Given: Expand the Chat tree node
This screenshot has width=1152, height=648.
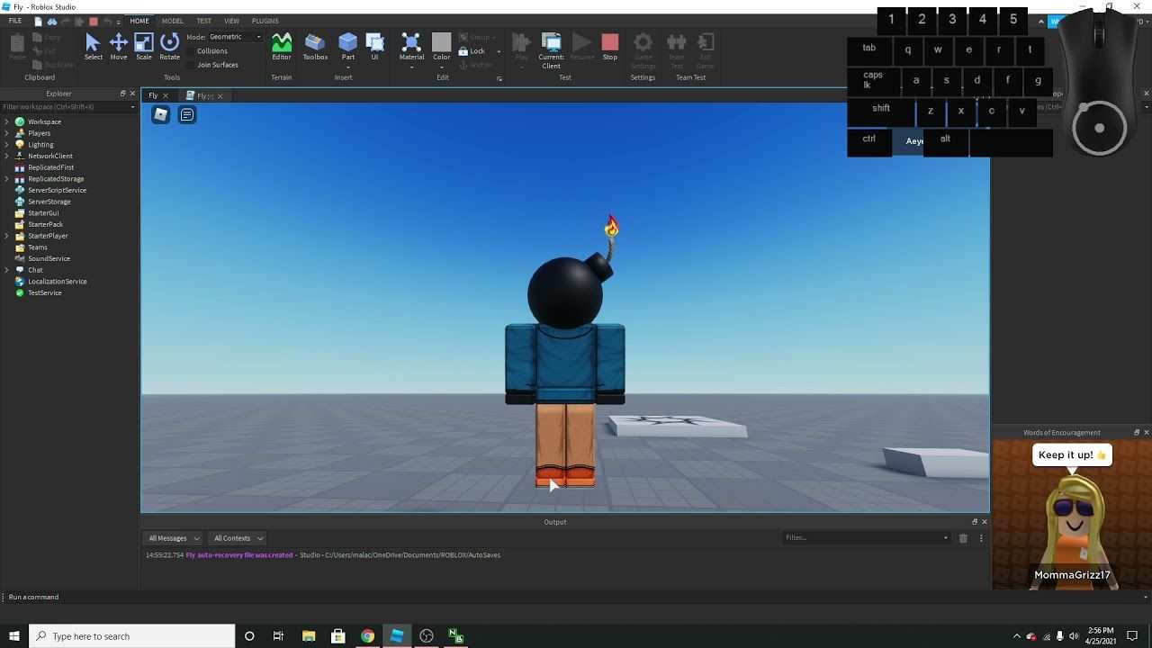Looking at the screenshot, I should pos(7,270).
